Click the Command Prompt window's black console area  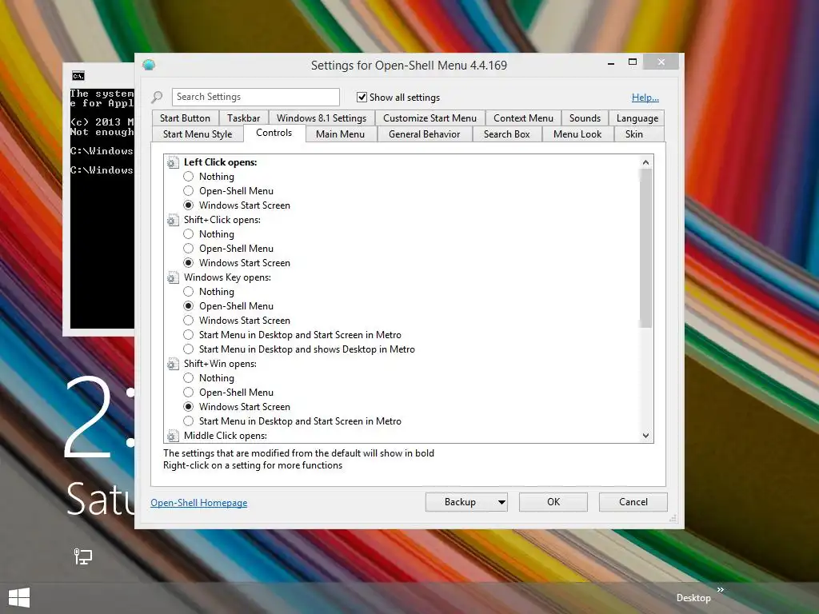[102, 209]
